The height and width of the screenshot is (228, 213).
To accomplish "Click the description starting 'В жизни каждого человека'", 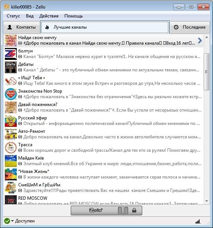I will [x=112, y=177].
